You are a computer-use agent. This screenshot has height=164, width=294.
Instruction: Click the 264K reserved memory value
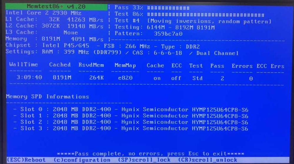click(96, 78)
